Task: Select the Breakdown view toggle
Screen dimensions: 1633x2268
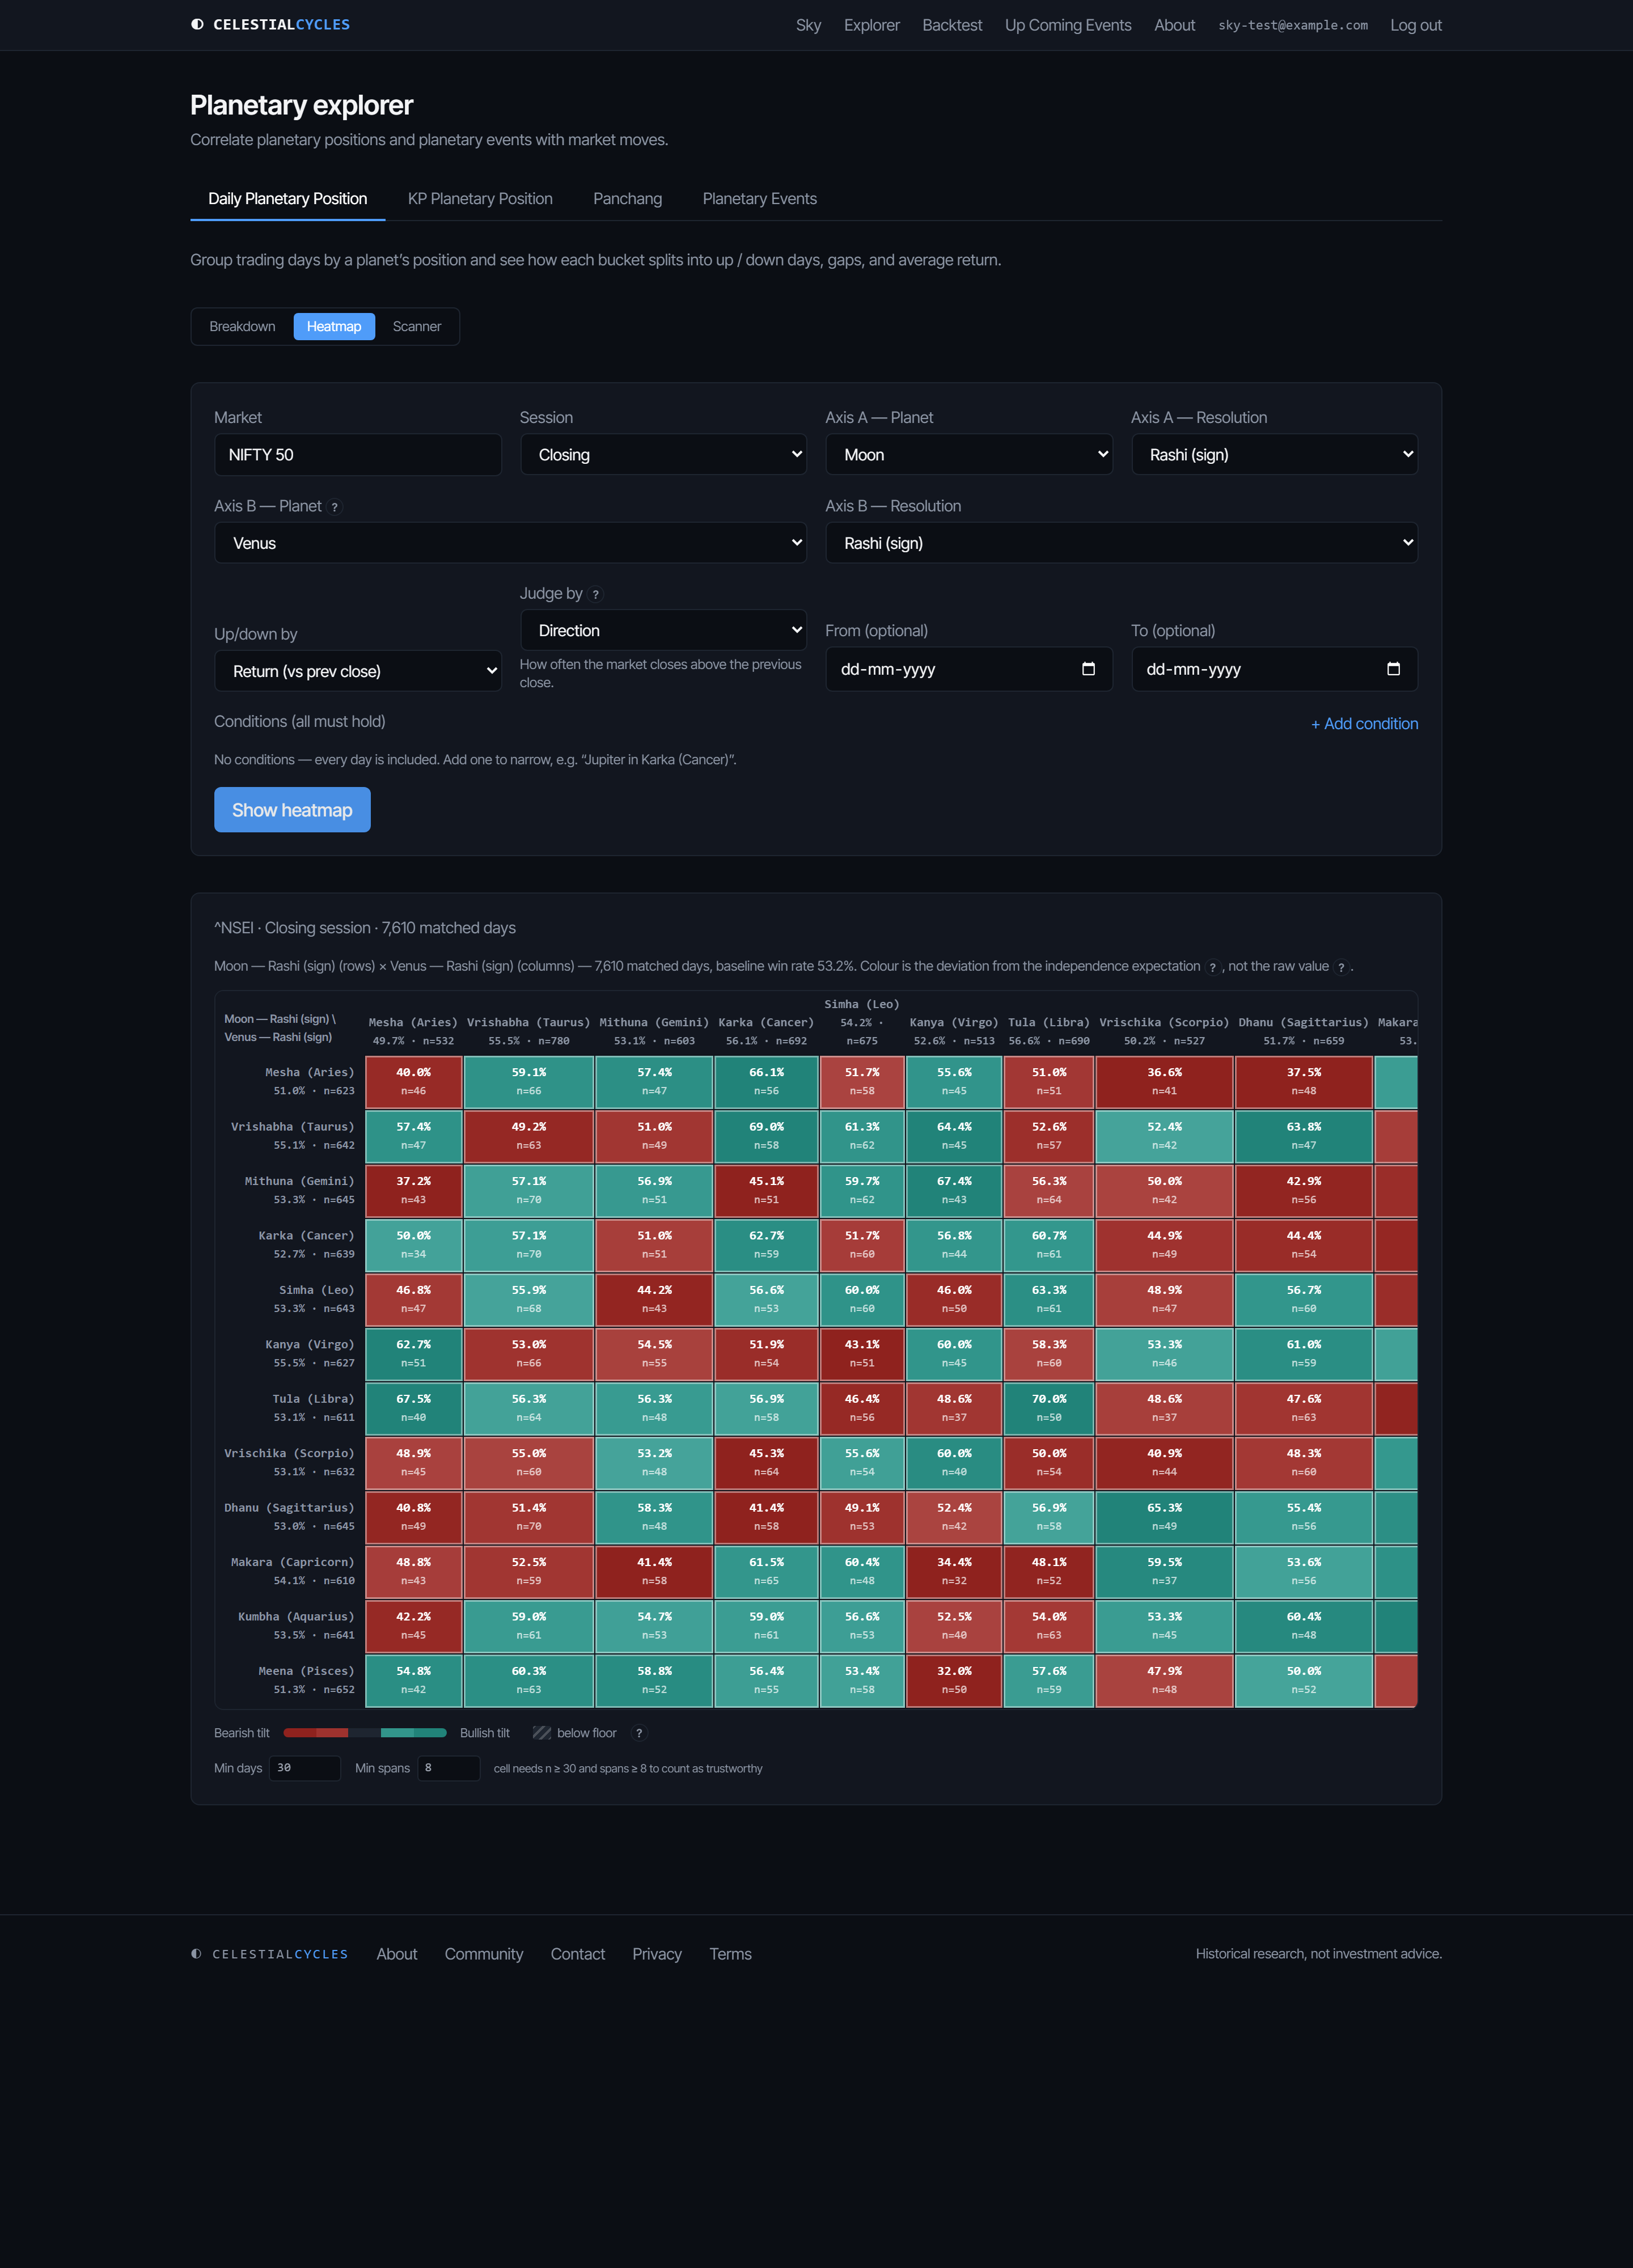Action: tap(242, 326)
